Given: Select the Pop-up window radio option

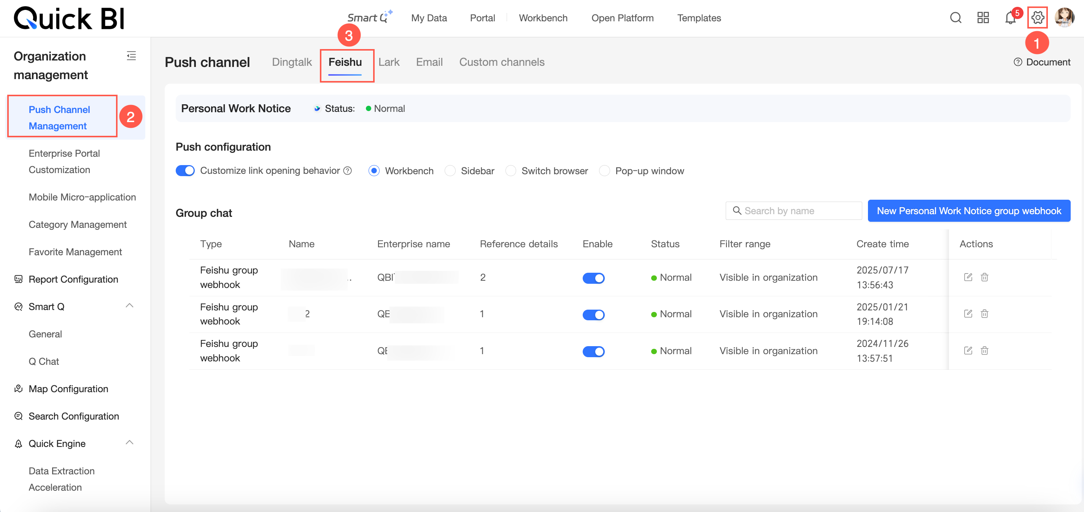Looking at the screenshot, I should pos(604,170).
